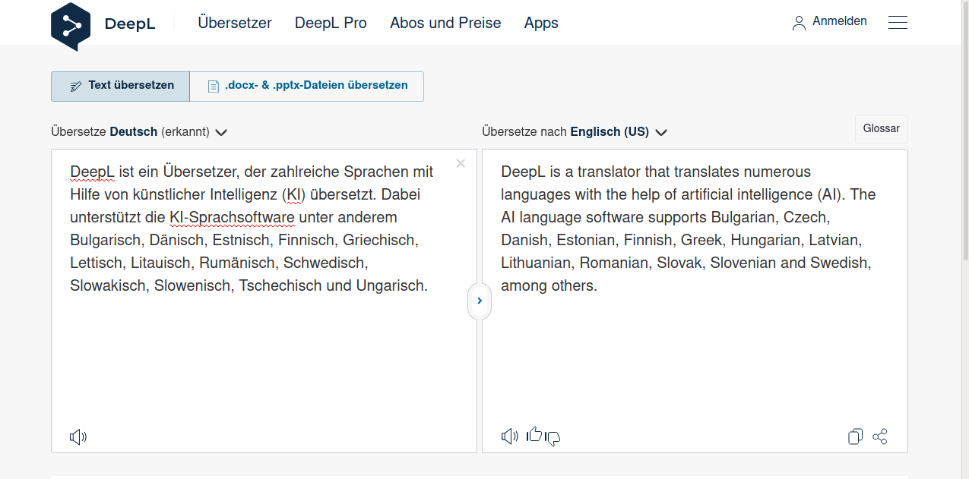The height and width of the screenshot is (479, 969).
Task: Expand the source language Deutsch dropdown
Action: [221, 132]
